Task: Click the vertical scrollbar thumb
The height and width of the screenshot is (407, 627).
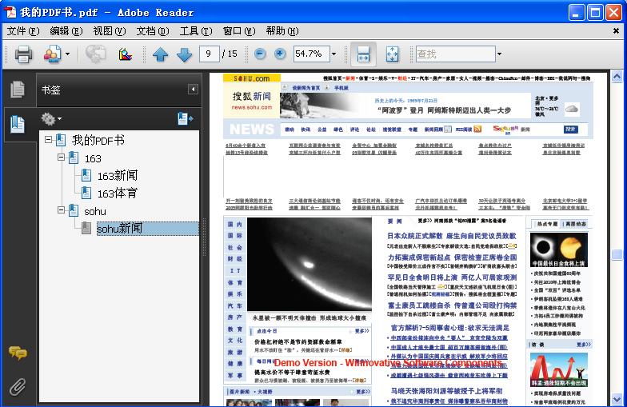Action: 617,254
